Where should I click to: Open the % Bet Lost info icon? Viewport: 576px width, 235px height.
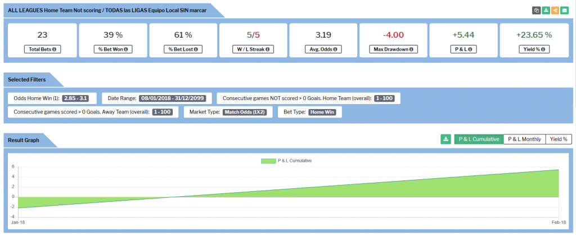[x=196, y=49]
